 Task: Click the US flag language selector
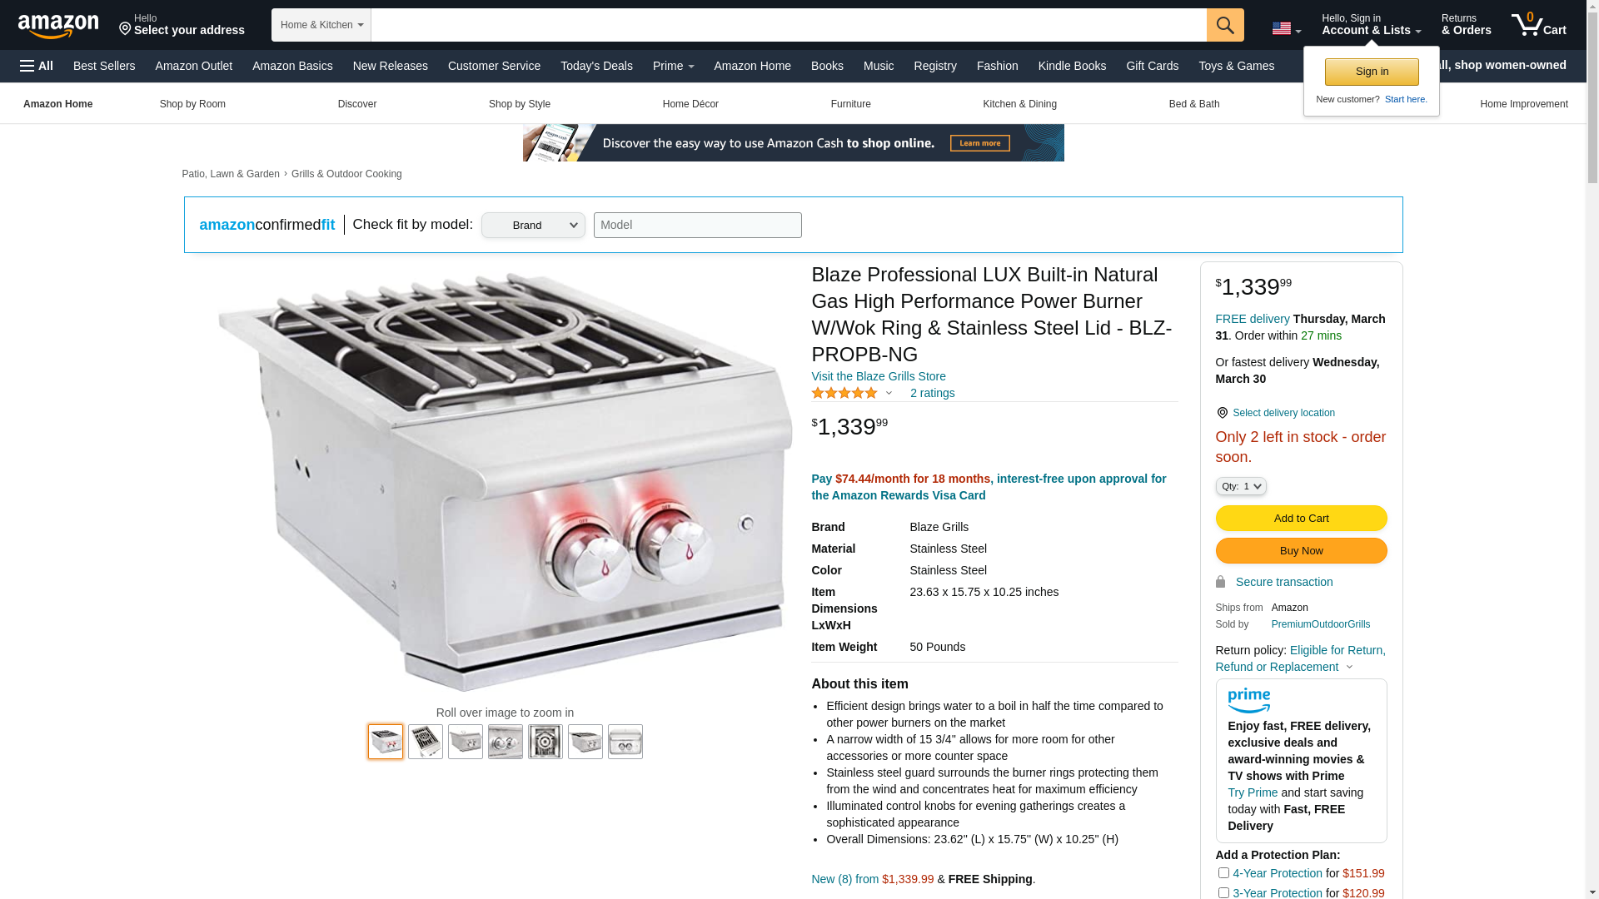(1287, 28)
